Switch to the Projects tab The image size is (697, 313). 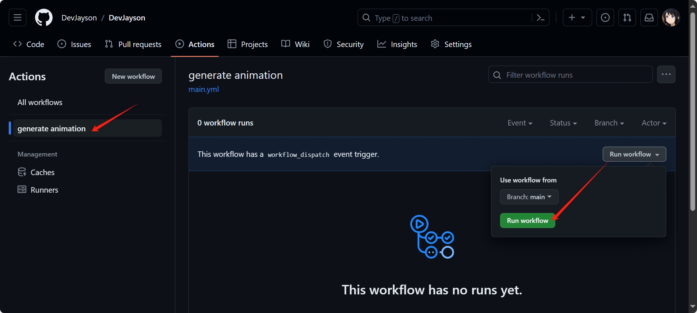pyautogui.click(x=248, y=44)
